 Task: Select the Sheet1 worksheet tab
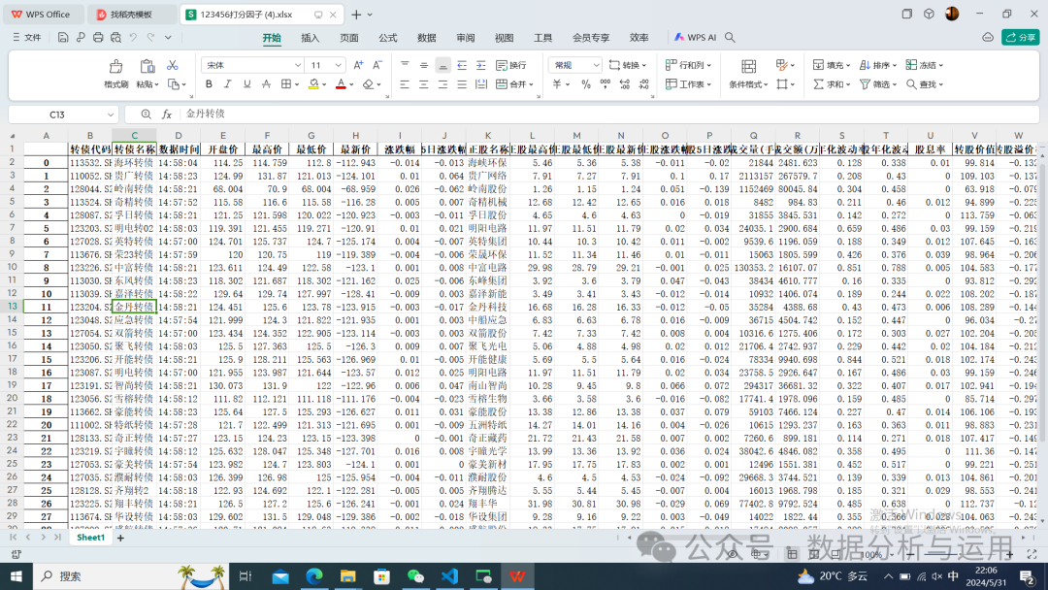tap(90, 538)
